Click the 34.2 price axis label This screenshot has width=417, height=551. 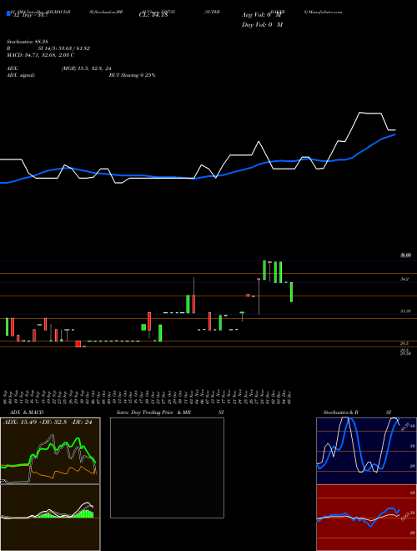(x=404, y=279)
